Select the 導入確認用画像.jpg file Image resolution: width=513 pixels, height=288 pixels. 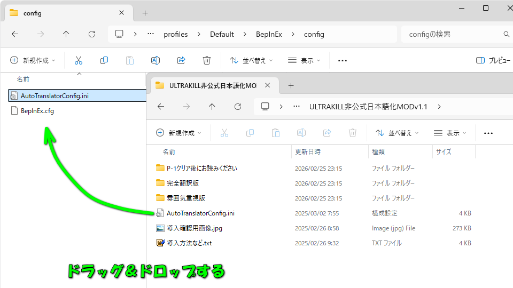[x=194, y=228]
